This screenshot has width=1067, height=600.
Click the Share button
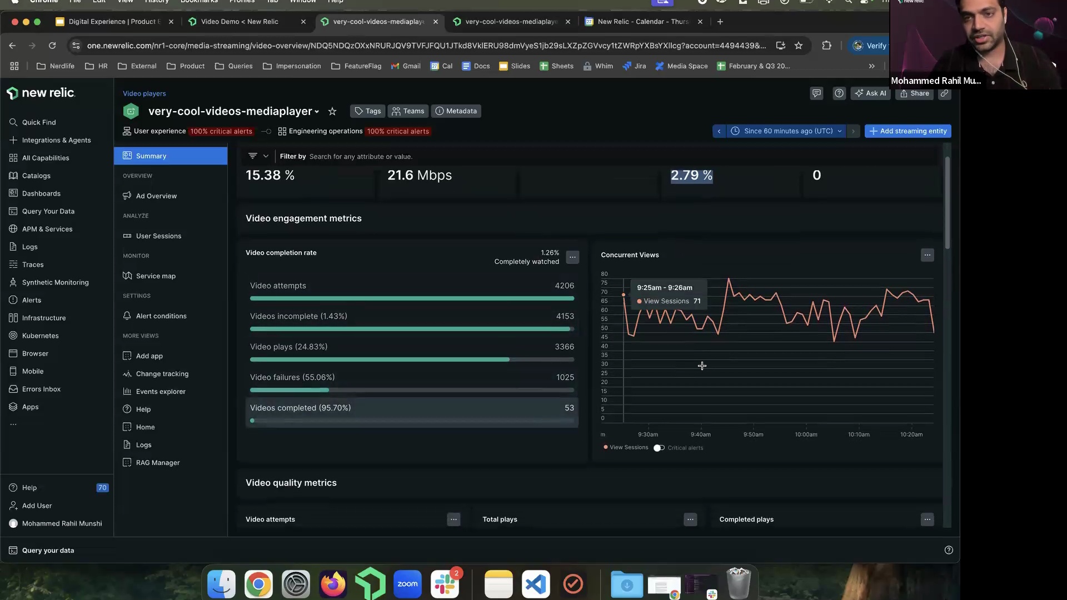(914, 93)
